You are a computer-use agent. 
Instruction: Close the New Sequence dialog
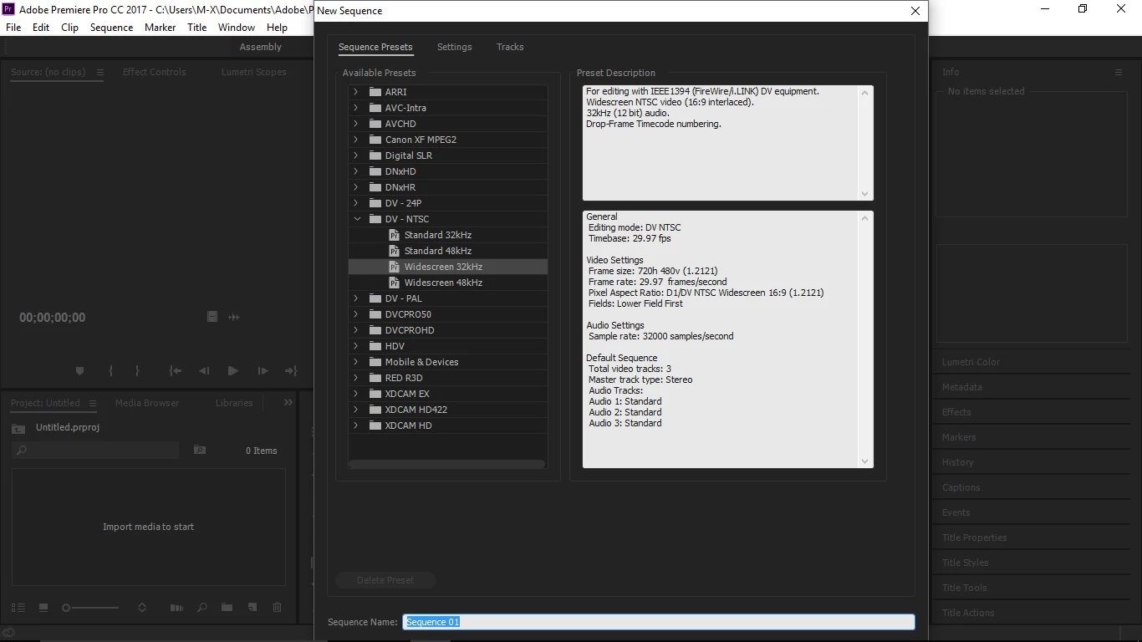click(915, 11)
